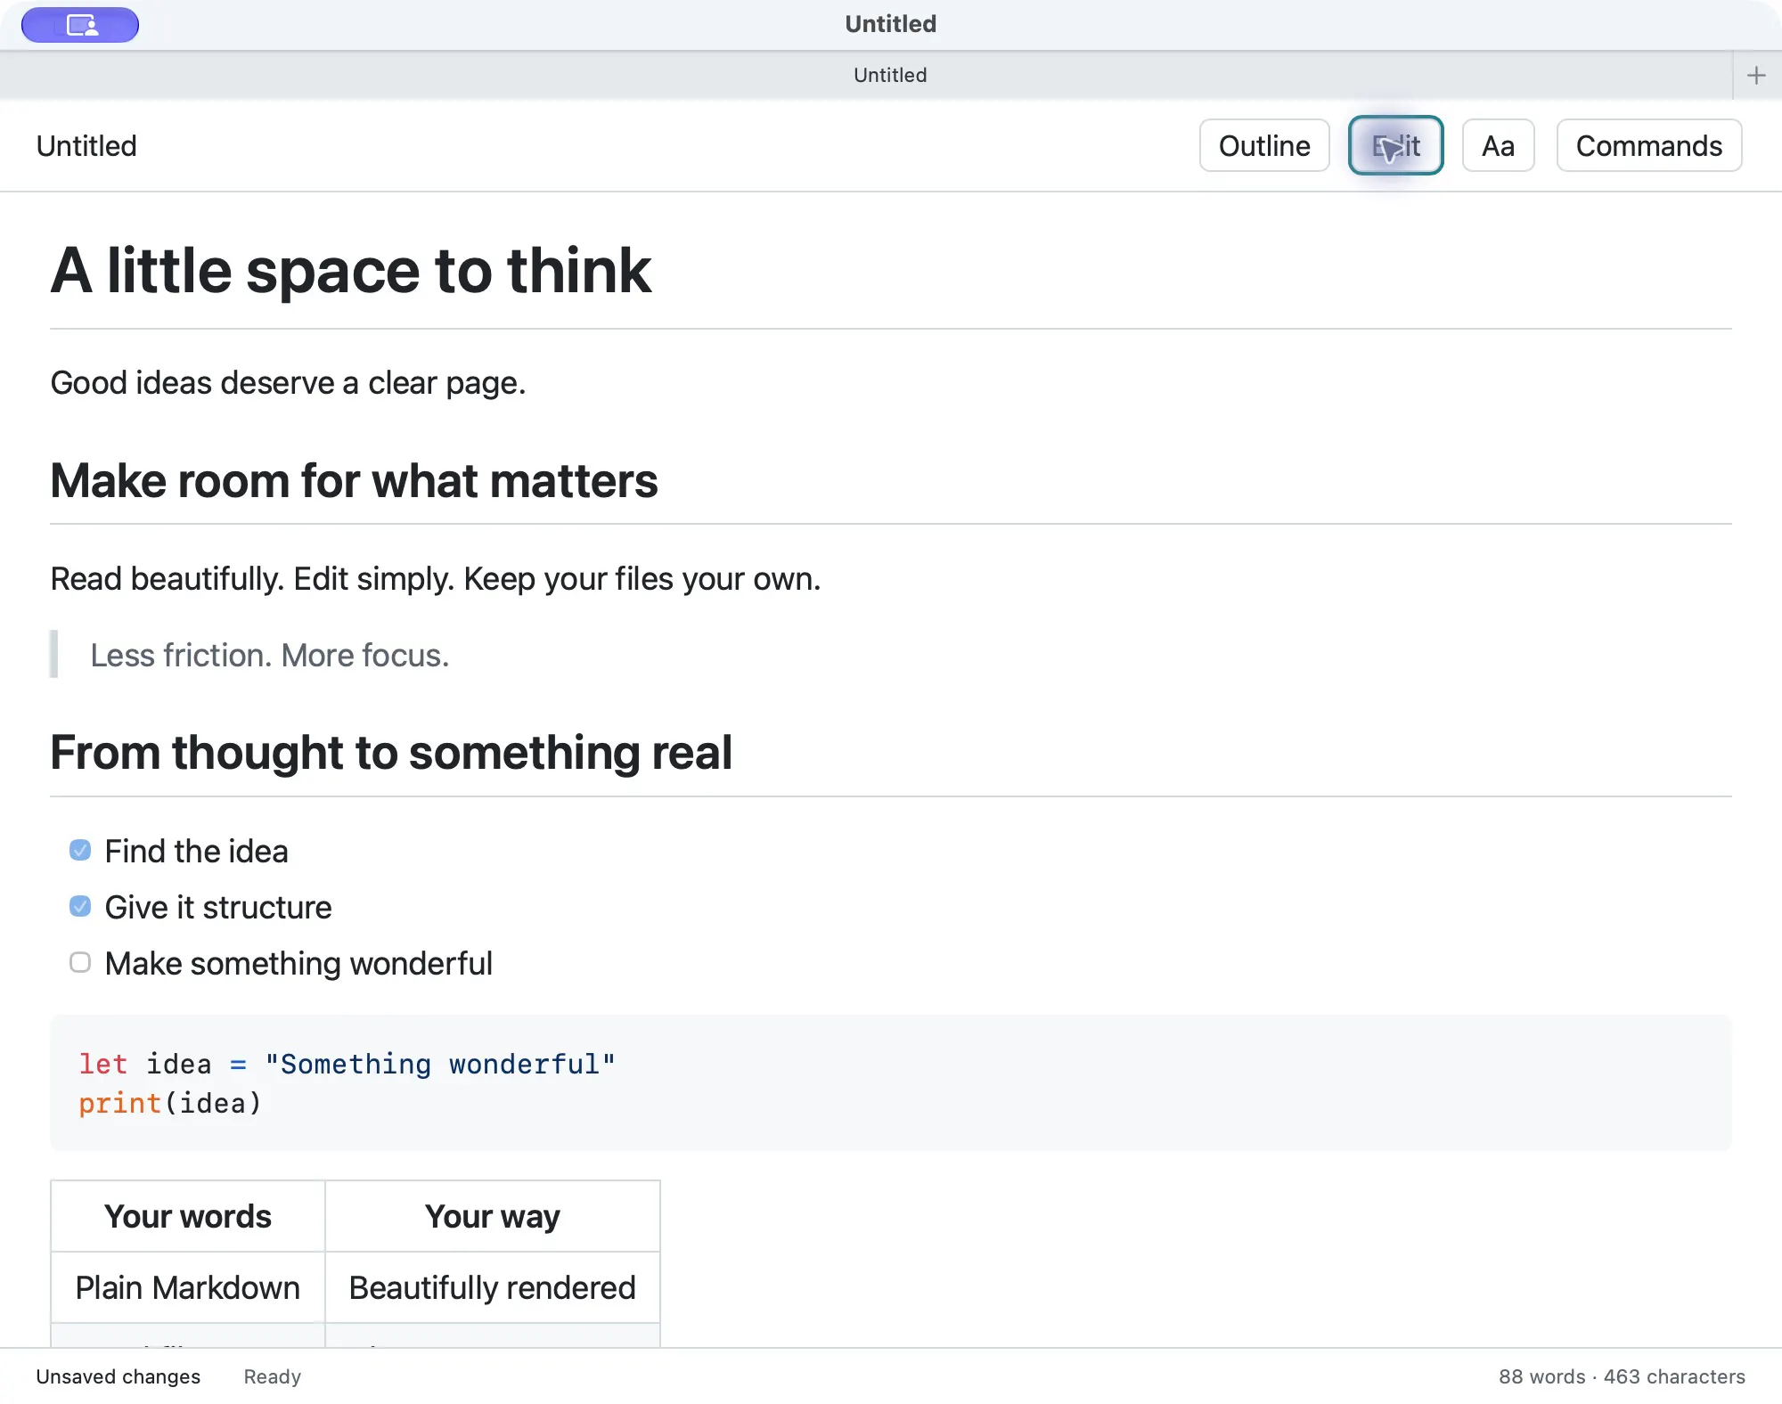Check the 'Make something wonderful' checkbox
This screenshot has width=1782, height=1404.
80,963
